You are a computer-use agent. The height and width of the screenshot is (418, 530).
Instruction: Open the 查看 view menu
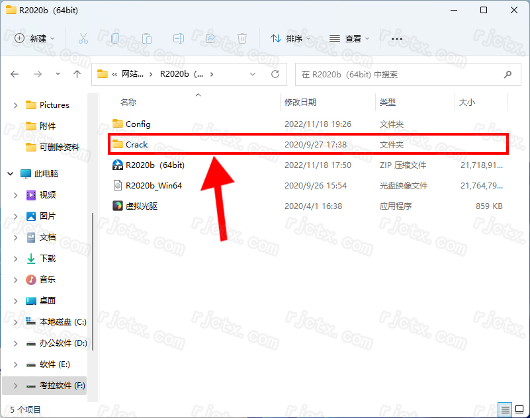point(349,39)
